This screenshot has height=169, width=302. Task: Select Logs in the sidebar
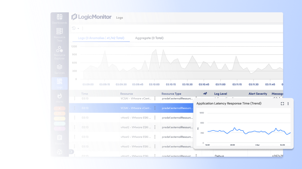pyautogui.click(x=60, y=83)
